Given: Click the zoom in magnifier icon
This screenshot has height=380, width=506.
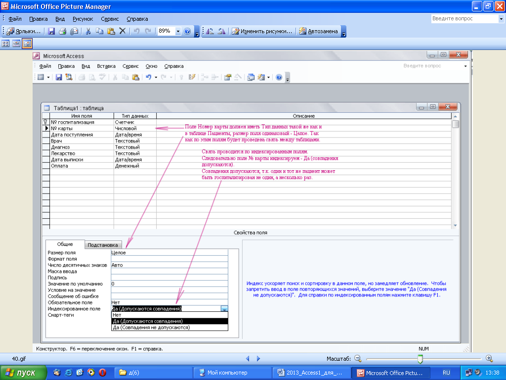Looking at the screenshot, I should [x=489, y=358].
